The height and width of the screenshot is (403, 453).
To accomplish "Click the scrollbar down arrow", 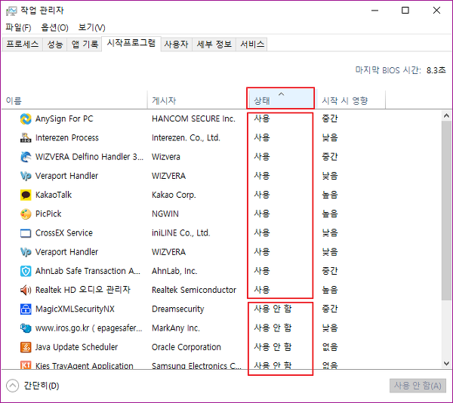I will (446, 364).
